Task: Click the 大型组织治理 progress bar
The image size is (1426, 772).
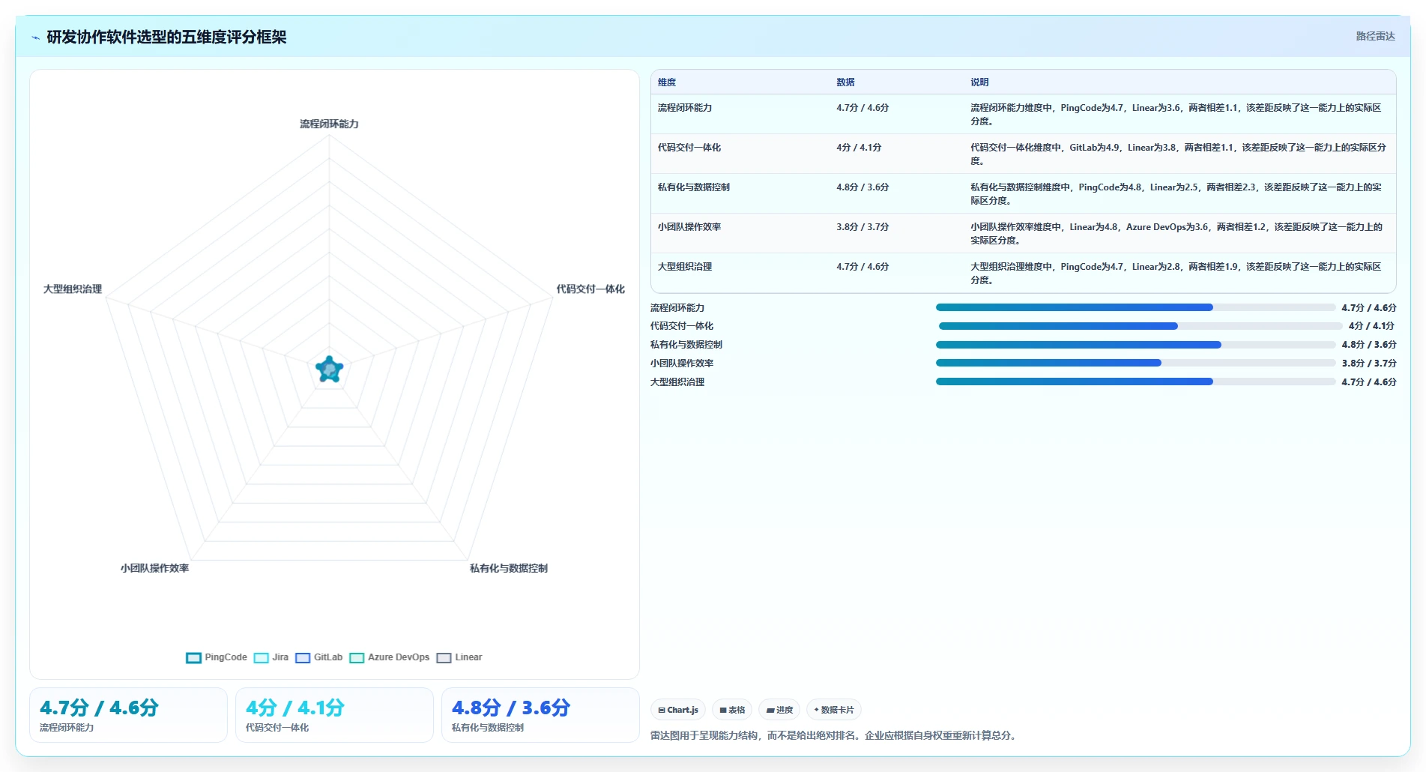Action: (x=1135, y=382)
